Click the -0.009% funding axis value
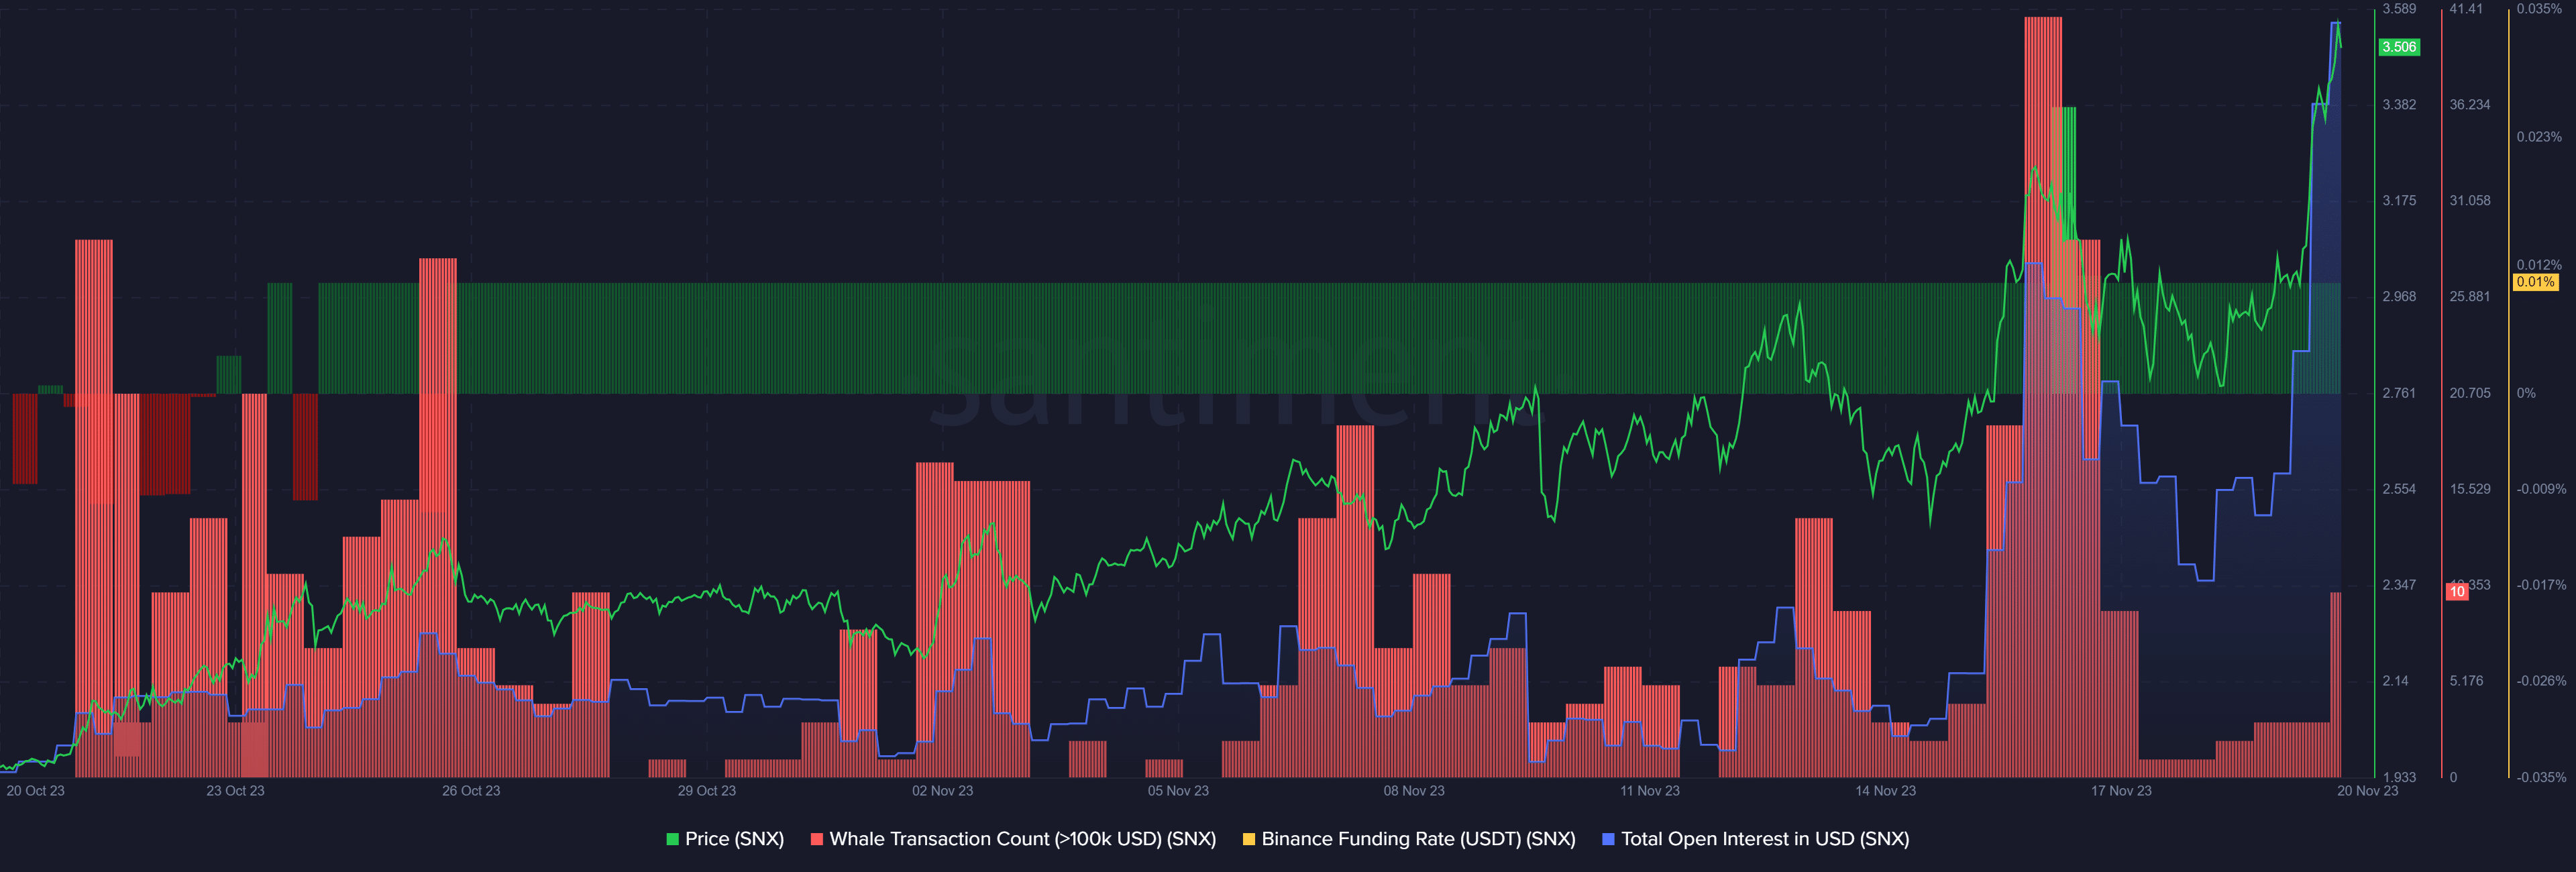2576x872 pixels. (x=2541, y=489)
